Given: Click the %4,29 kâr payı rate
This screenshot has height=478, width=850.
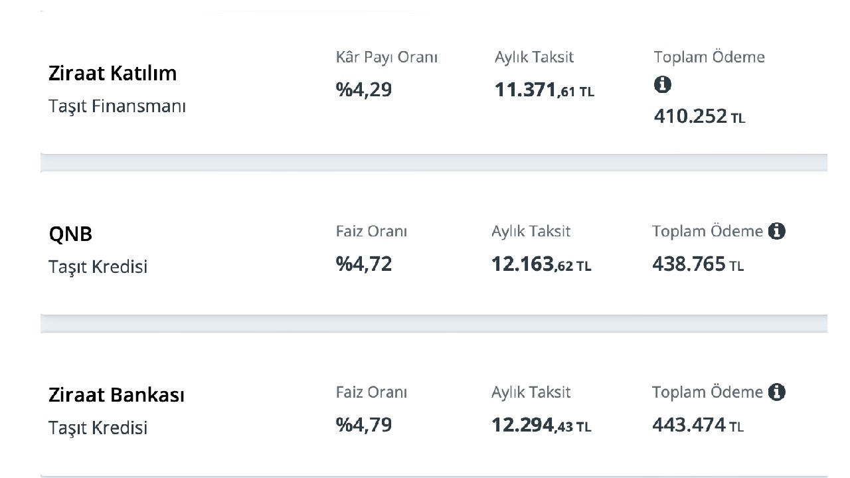Looking at the screenshot, I should (x=364, y=90).
